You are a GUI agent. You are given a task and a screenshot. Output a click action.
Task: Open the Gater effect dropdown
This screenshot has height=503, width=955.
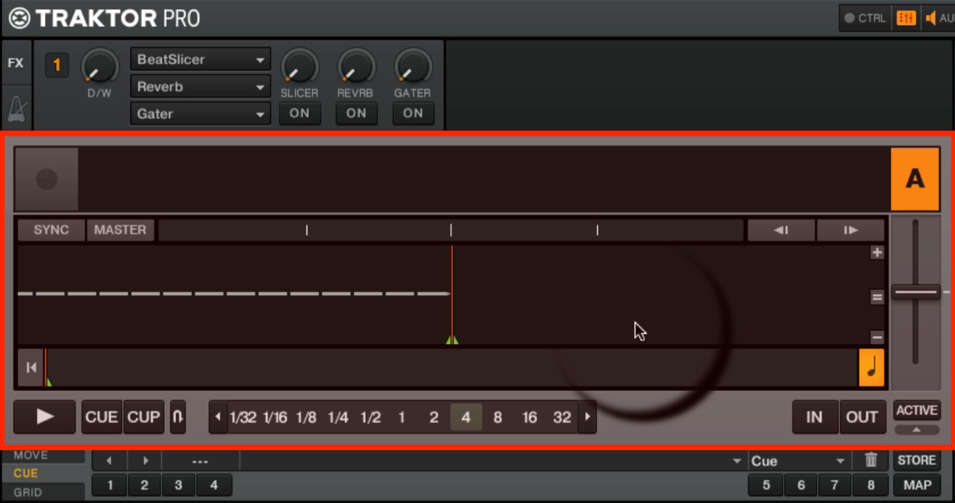200,114
